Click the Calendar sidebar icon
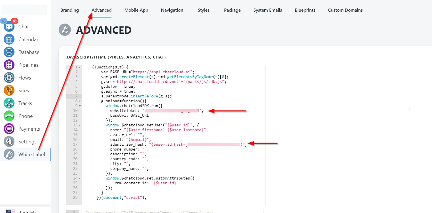 coord(9,39)
